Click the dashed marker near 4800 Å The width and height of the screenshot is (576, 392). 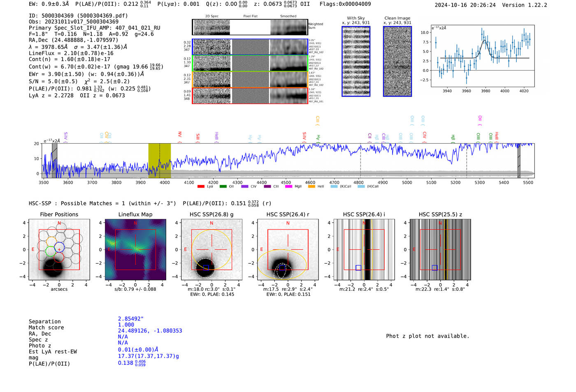(360, 161)
